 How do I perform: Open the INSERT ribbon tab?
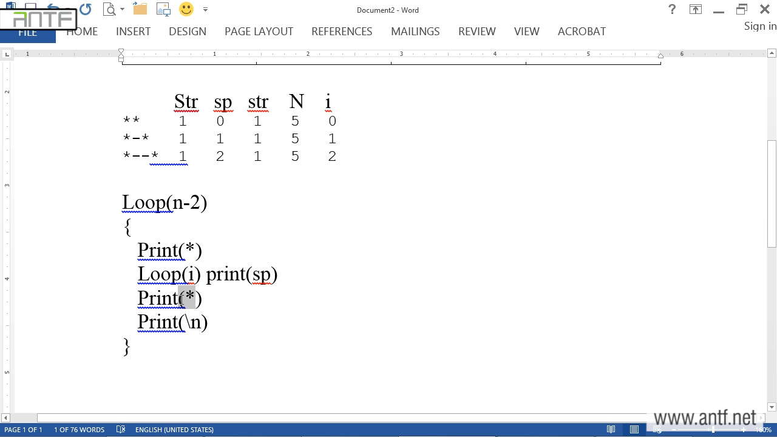133,32
